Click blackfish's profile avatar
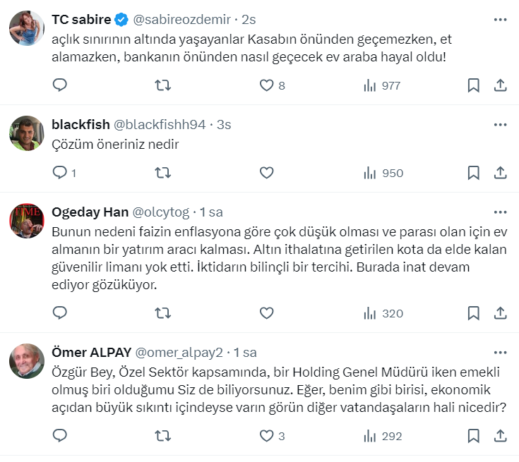The image size is (519, 462). coord(27,133)
